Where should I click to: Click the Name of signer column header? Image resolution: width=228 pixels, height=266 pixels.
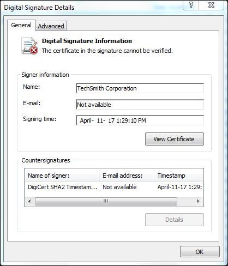coord(62,176)
